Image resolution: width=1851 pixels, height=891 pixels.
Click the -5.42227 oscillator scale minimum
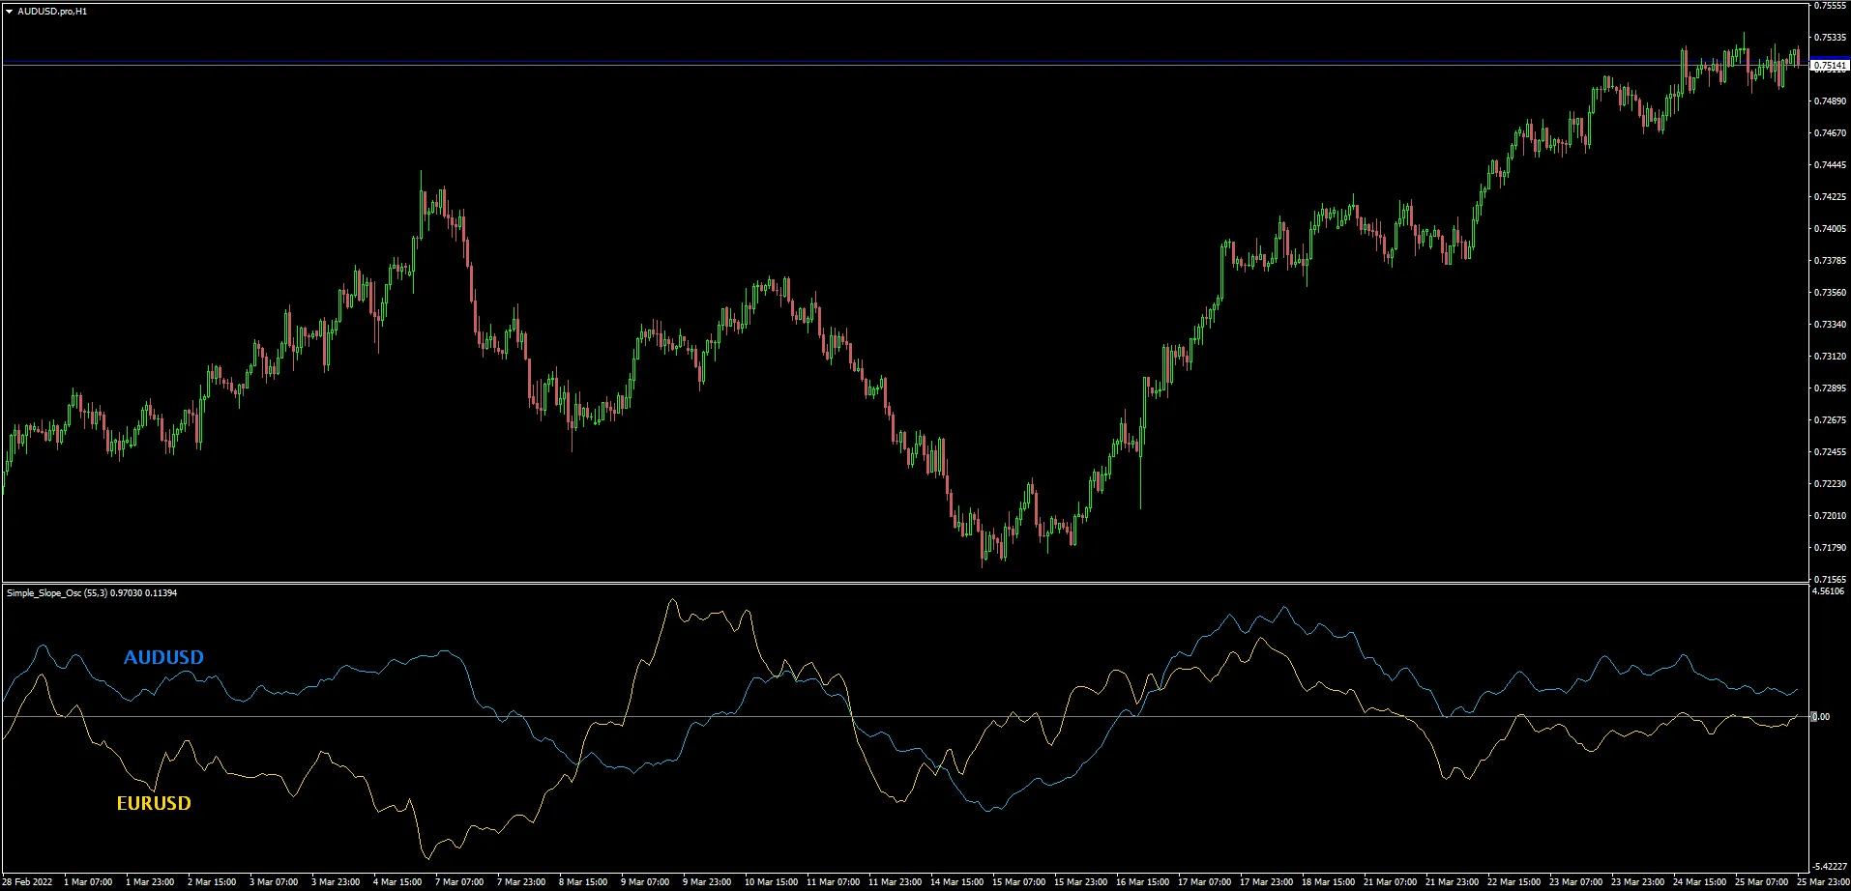tap(1830, 867)
